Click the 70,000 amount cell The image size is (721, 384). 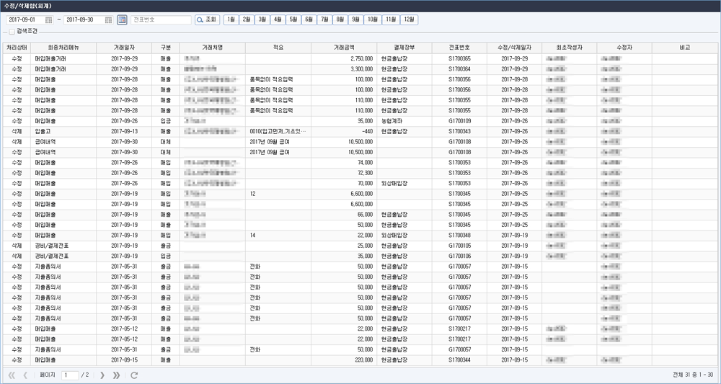(x=344, y=183)
